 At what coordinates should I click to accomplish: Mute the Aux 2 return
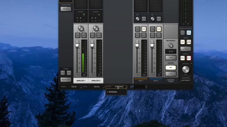point(159,35)
